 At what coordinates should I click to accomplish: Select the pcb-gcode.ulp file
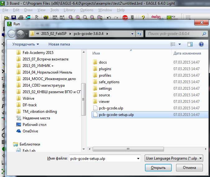click(x=111, y=108)
